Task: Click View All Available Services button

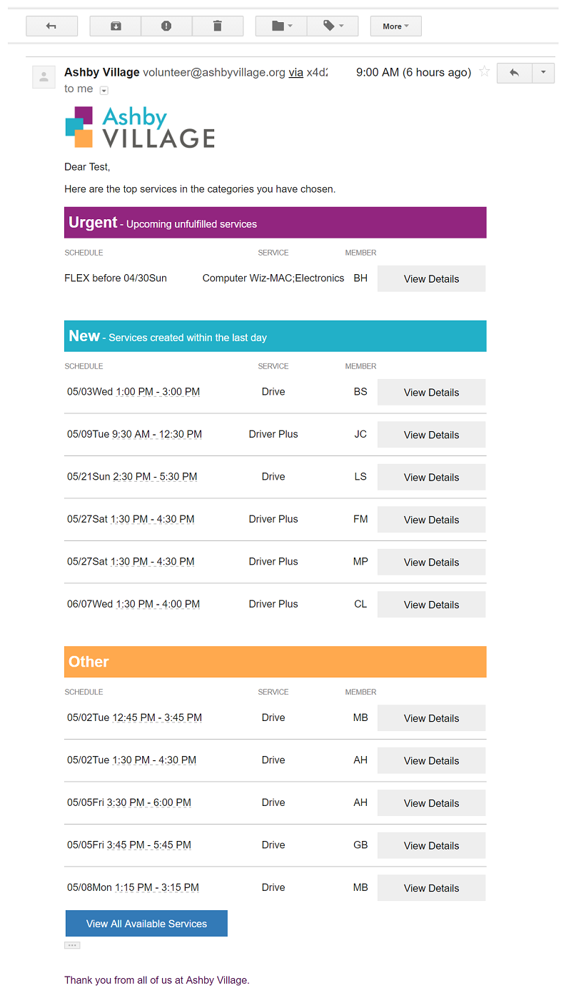Action: pyautogui.click(x=146, y=923)
